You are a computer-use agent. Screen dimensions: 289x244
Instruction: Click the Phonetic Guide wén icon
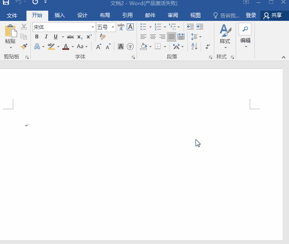(121, 27)
